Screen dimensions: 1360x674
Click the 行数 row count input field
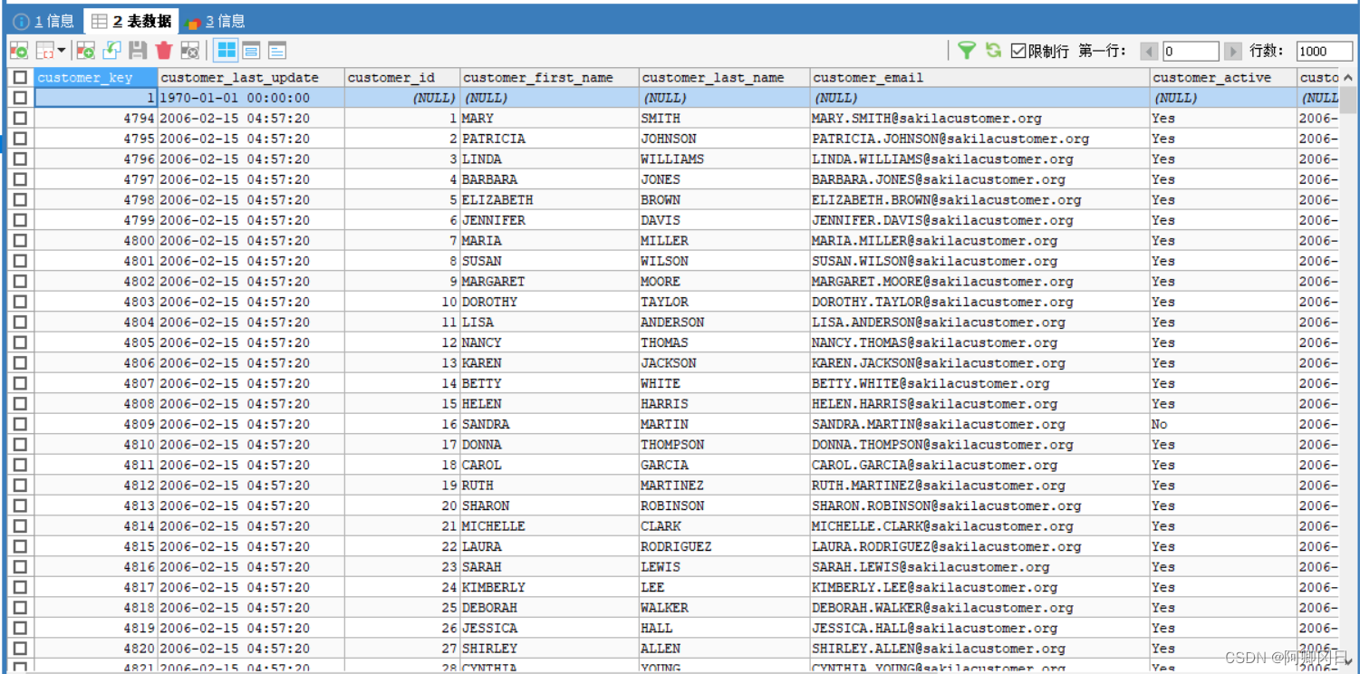point(1323,52)
